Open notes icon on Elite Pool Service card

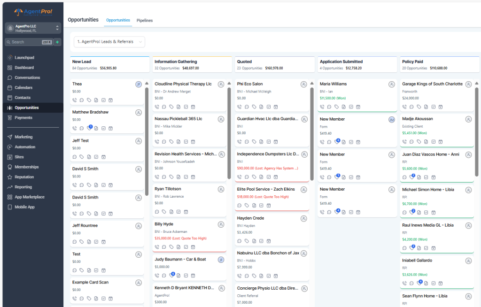[x=254, y=206]
